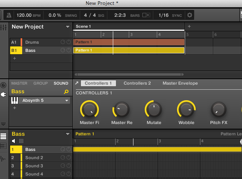Solo toggle on Bass group B1 row
242x179 pixels.
68,50
